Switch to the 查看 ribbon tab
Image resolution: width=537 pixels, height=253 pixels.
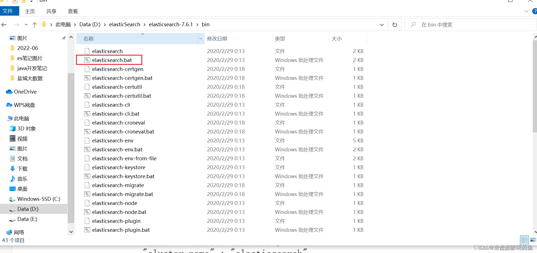(73, 11)
